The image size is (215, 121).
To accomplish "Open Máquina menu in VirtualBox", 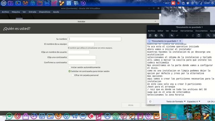I will point(16,12).
